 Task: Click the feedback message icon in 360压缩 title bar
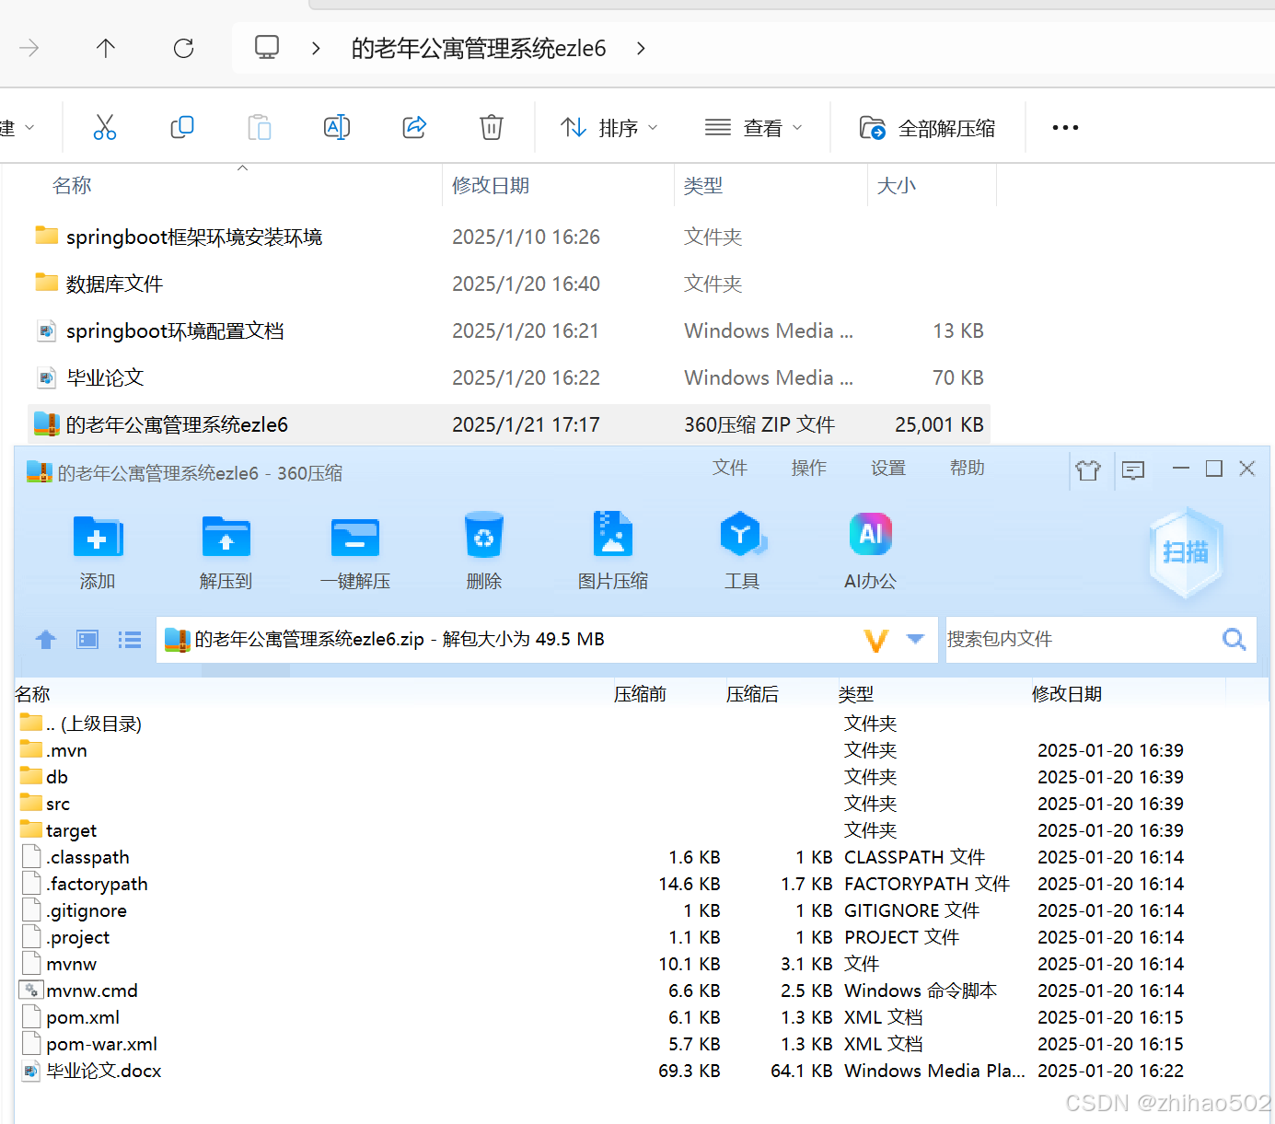click(x=1133, y=470)
